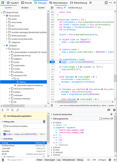Image resolution: width=117 pixels, height=162 pixels.
Task: Add a watch expression with plus
Action: coord(112,114)
